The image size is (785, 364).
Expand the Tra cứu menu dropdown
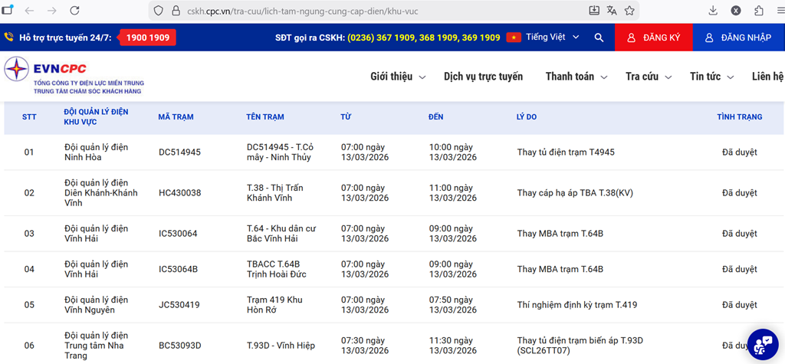(649, 77)
